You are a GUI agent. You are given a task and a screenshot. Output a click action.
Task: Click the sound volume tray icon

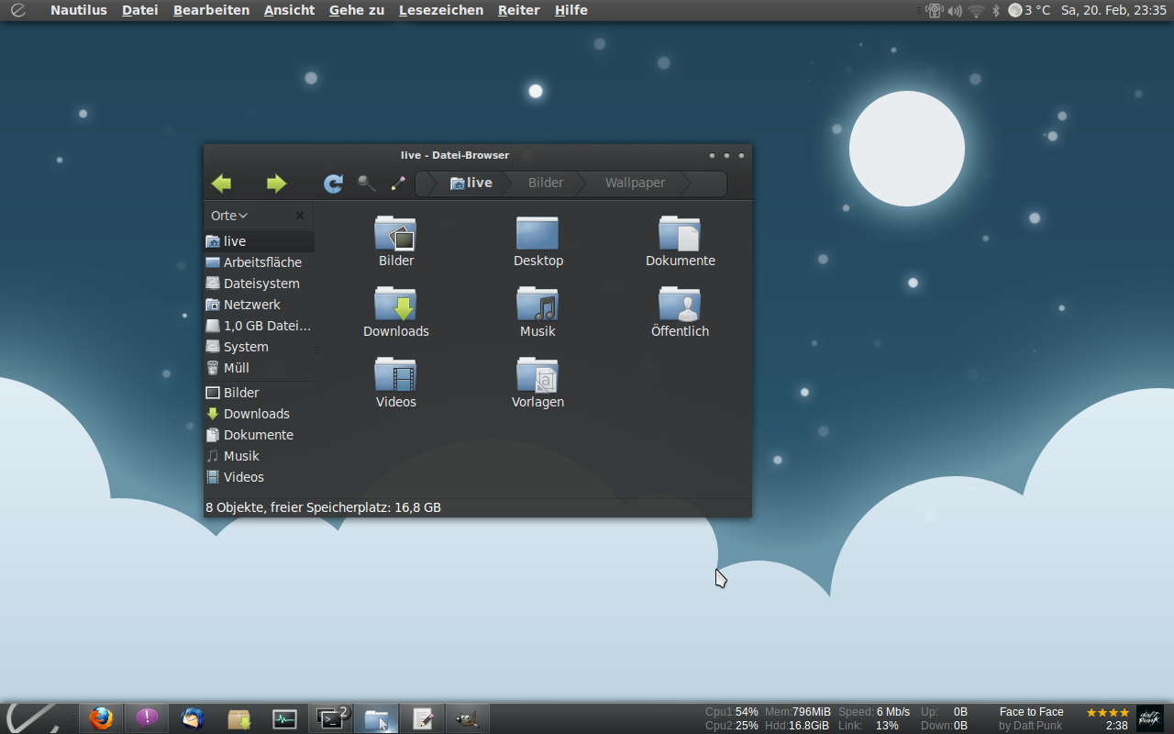pos(955,10)
